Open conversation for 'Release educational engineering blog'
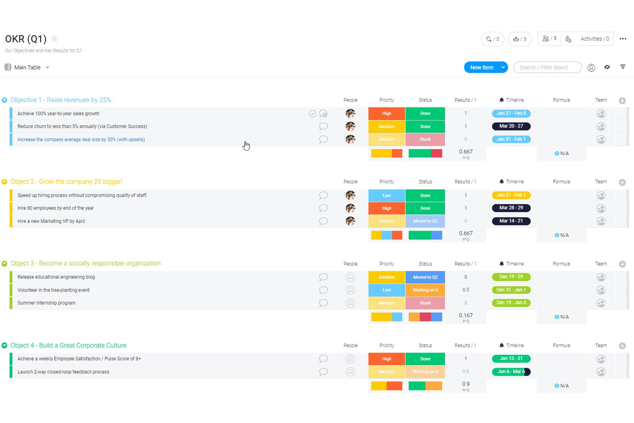The height and width of the screenshot is (423, 634). click(x=323, y=277)
